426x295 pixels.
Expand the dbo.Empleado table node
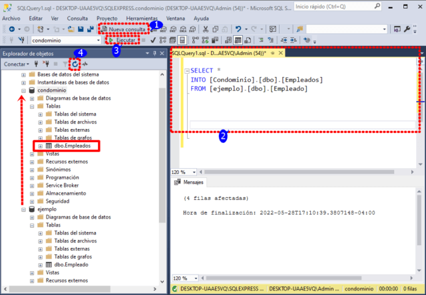coord(40,264)
